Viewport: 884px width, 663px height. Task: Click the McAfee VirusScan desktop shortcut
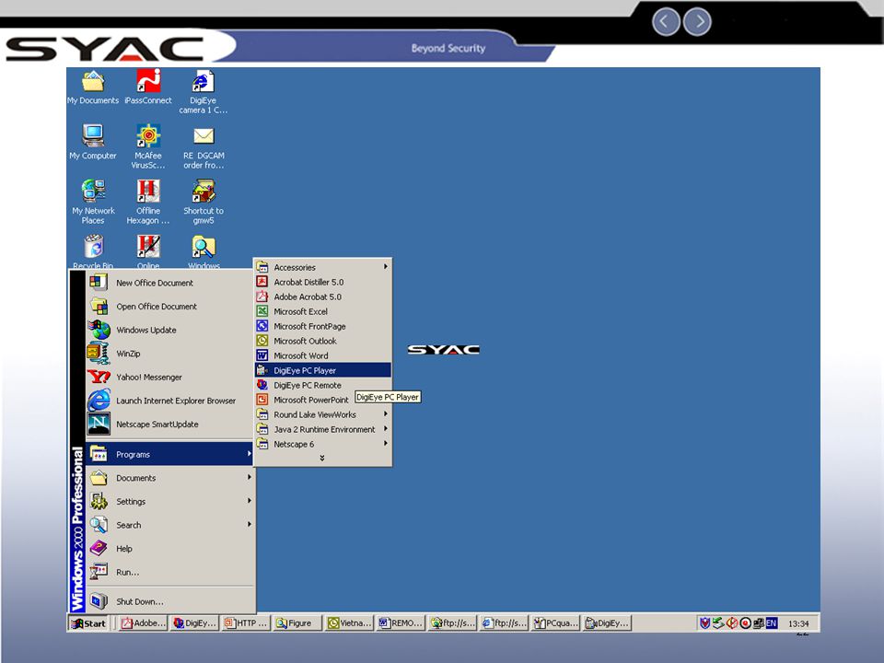(x=148, y=146)
